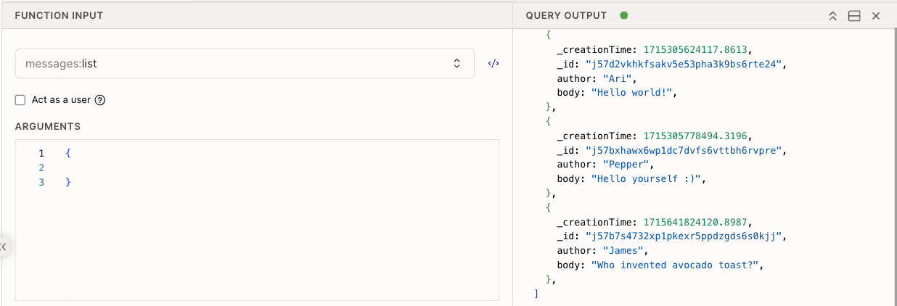Screen dimensions: 897x306
Task: Click the "FUNCTION INPUT" heading
Action: [x=59, y=15]
